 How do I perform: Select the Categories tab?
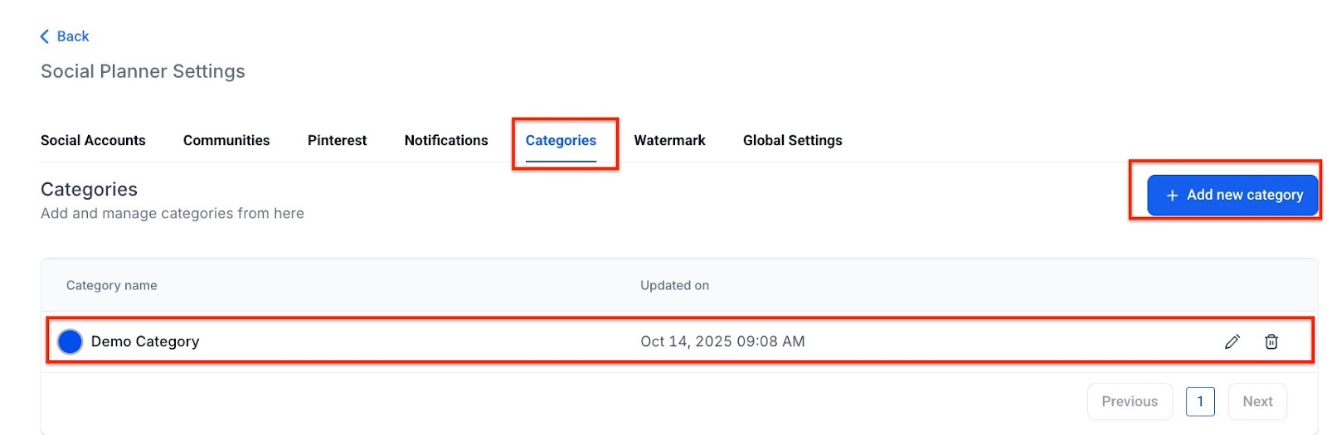[x=561, y=141]
